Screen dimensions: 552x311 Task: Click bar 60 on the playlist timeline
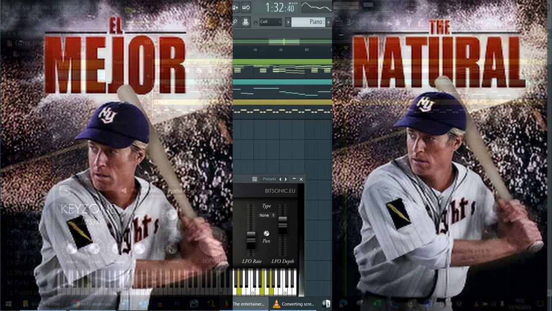click(281, 50)
